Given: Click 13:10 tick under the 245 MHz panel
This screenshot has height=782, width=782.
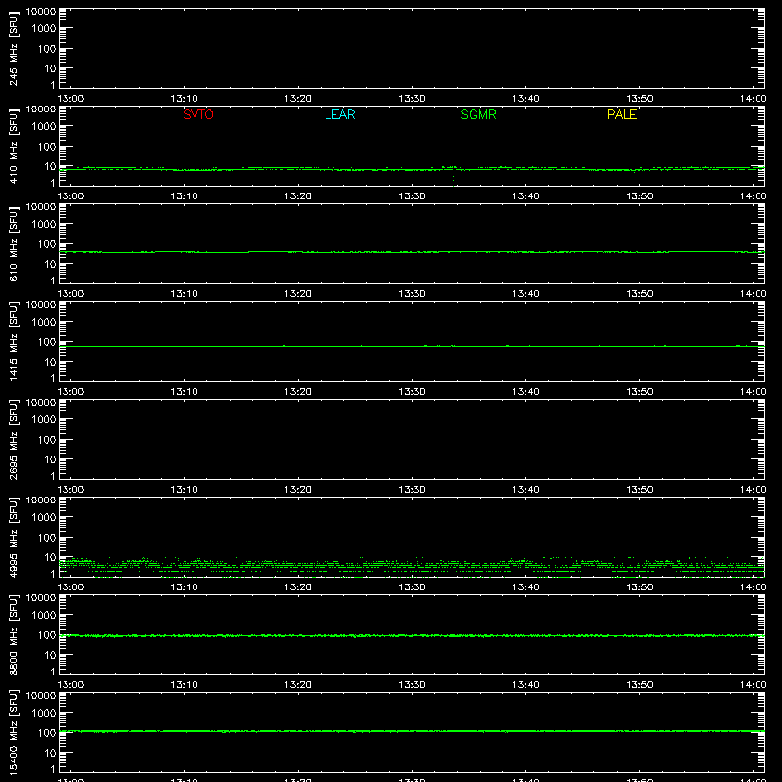Looking at the screenshot, I should click(184, 99).
